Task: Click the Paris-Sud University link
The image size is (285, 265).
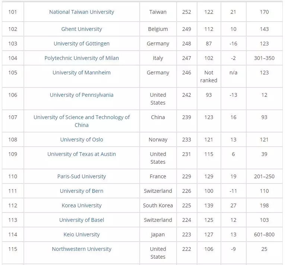Action: [x=82, y=176]
